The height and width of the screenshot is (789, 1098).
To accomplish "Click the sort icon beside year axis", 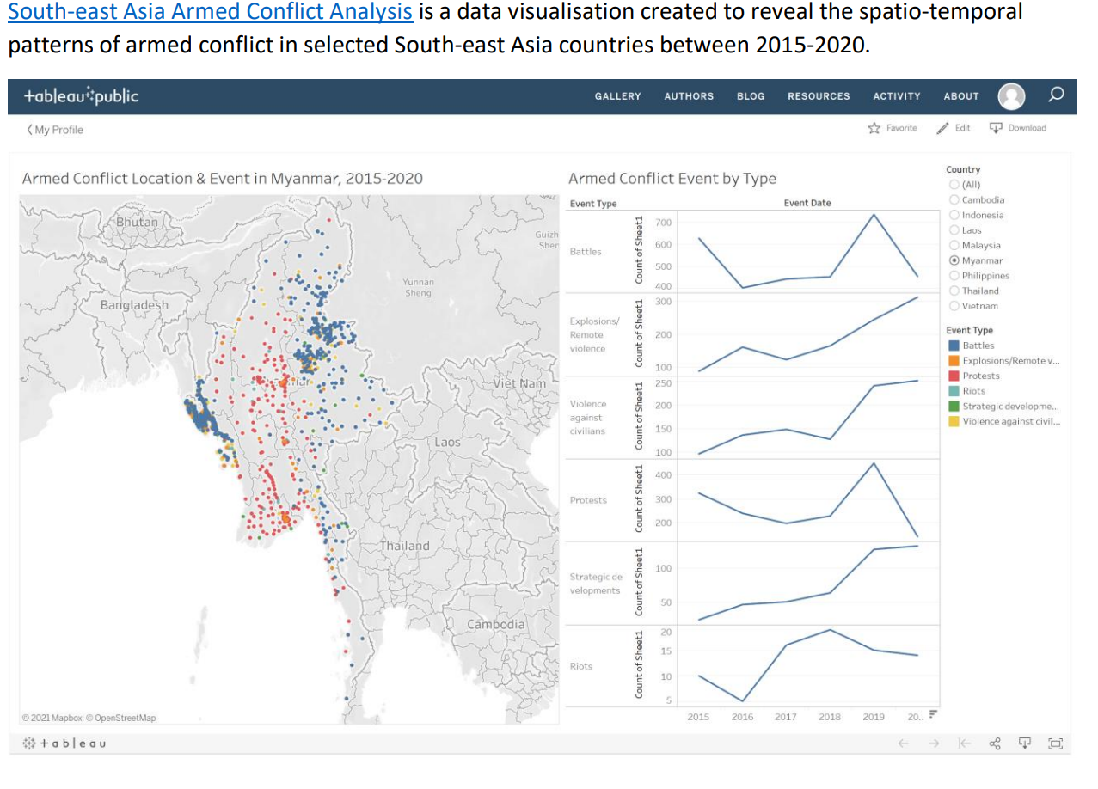I will click(x=932, y=715).
